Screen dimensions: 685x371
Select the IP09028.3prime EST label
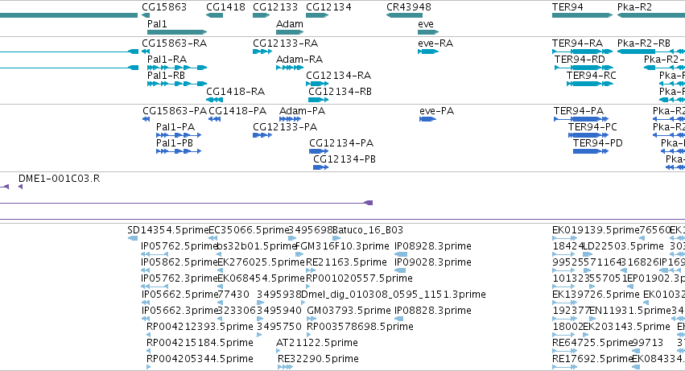tap(433, 262)
